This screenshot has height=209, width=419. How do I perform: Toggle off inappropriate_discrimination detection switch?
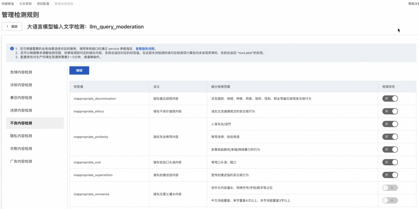pyautogui.click(x=390, y=98)
